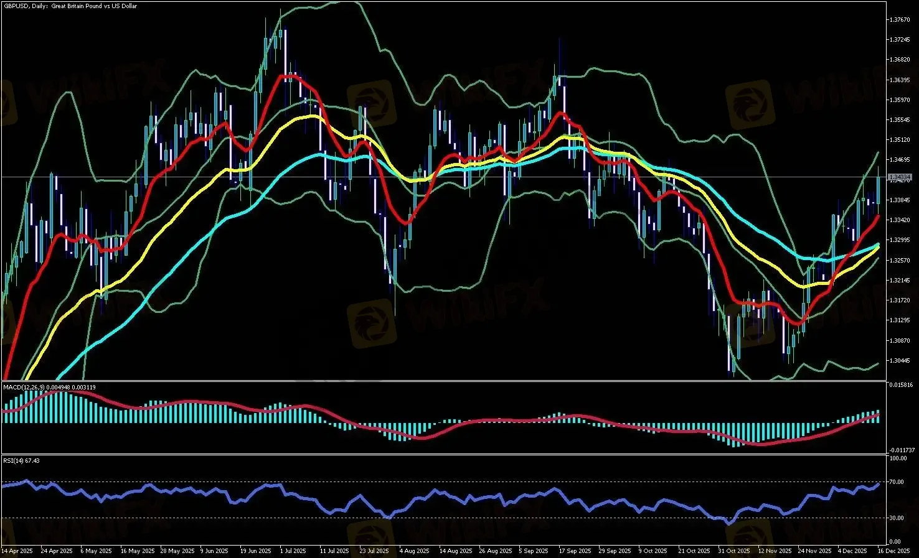Click the highlighted current price tag on the price axis
Screen dimensions: 919x558
point(899,178)
